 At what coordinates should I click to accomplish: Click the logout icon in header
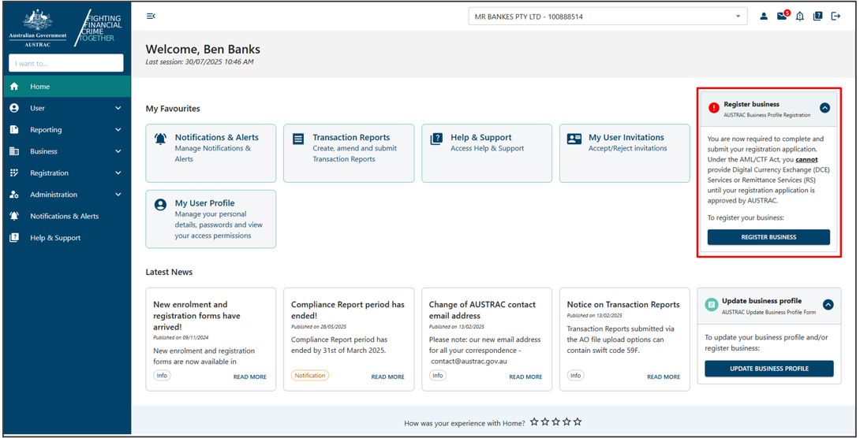(x=836, y=17)
